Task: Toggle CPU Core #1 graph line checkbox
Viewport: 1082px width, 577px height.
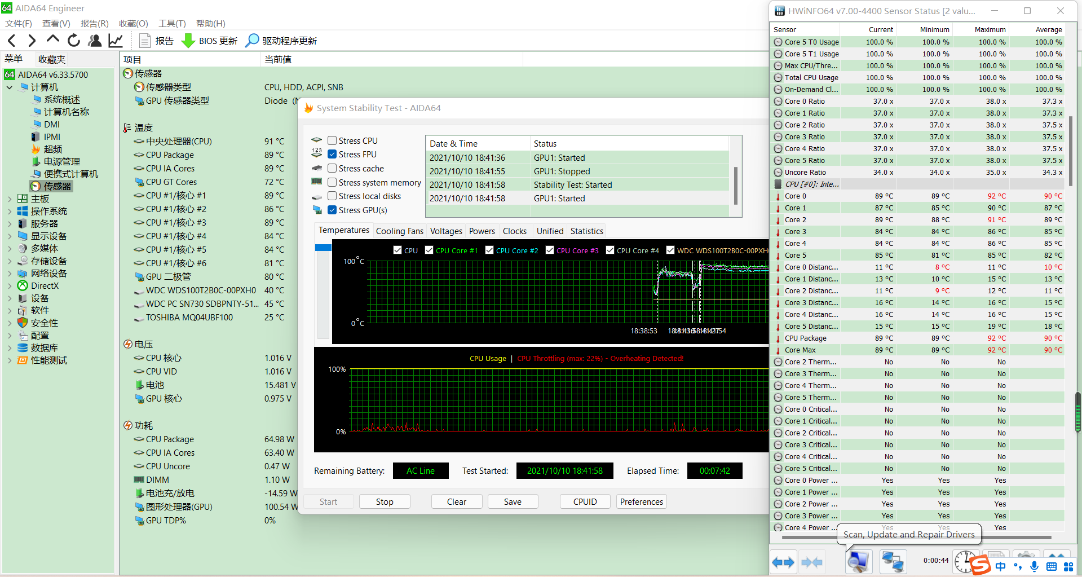Action: click(429, 250)
